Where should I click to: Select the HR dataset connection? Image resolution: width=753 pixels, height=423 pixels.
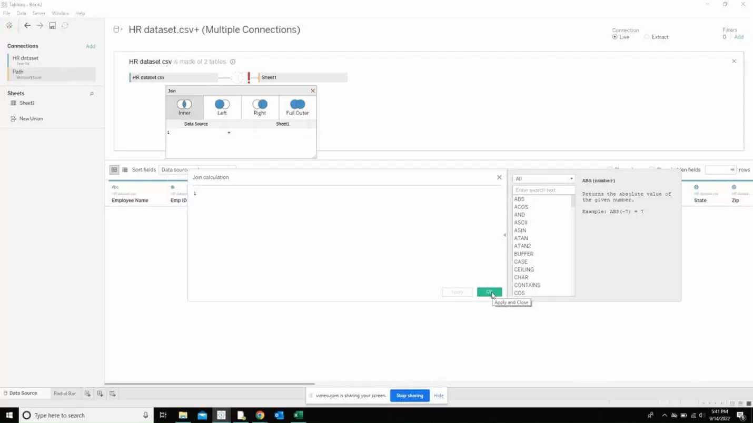point(52,60)
